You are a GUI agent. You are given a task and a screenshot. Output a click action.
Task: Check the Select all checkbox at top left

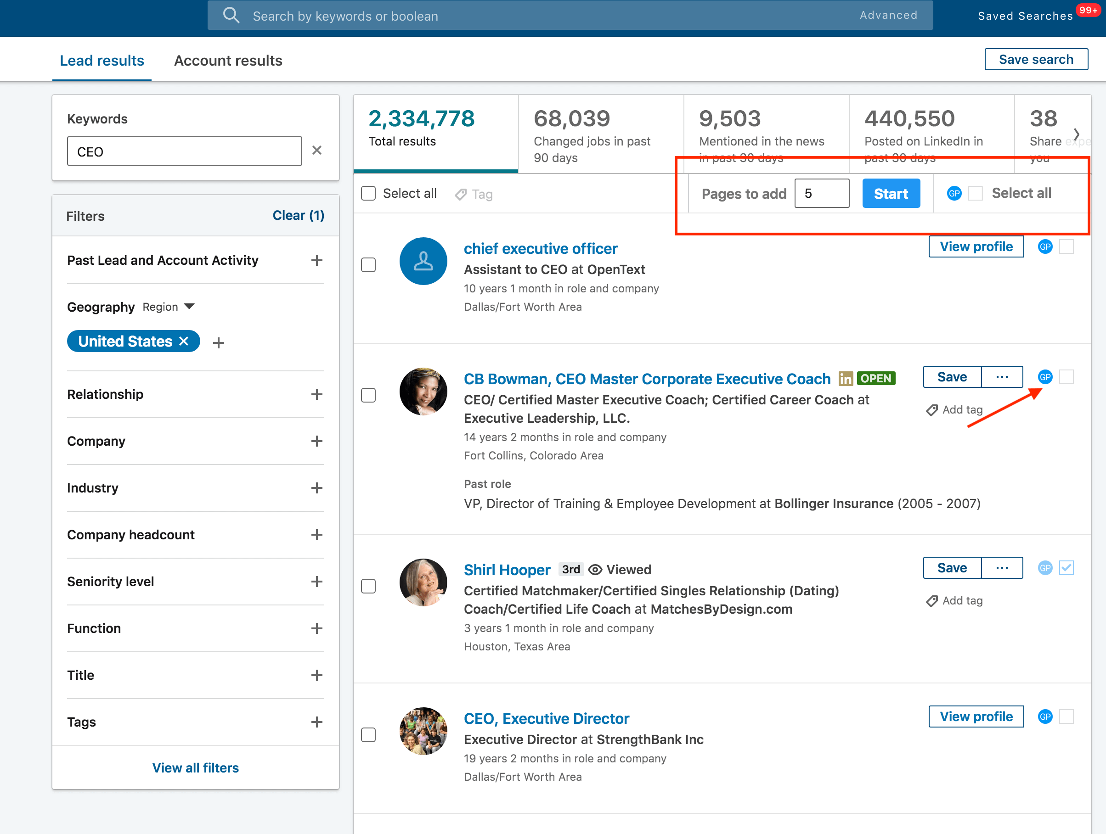click(x=369, y=193)
